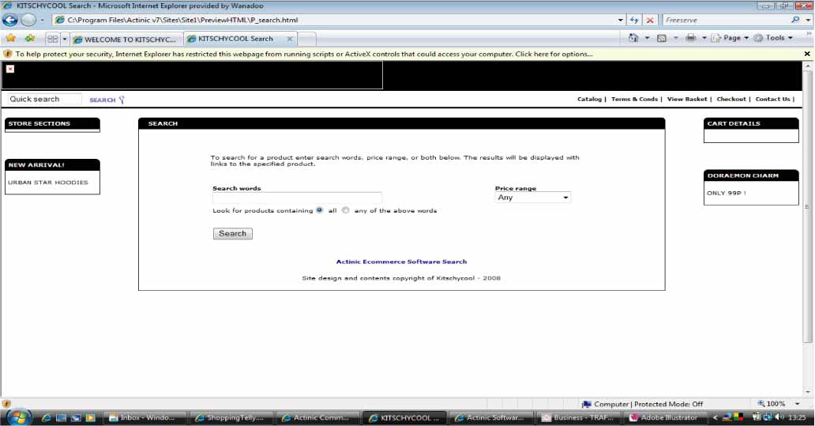The height and width of the screenshot is (426, 815).
Task: Open the Favorites Center star icon
Action: (x=10, y=38)
